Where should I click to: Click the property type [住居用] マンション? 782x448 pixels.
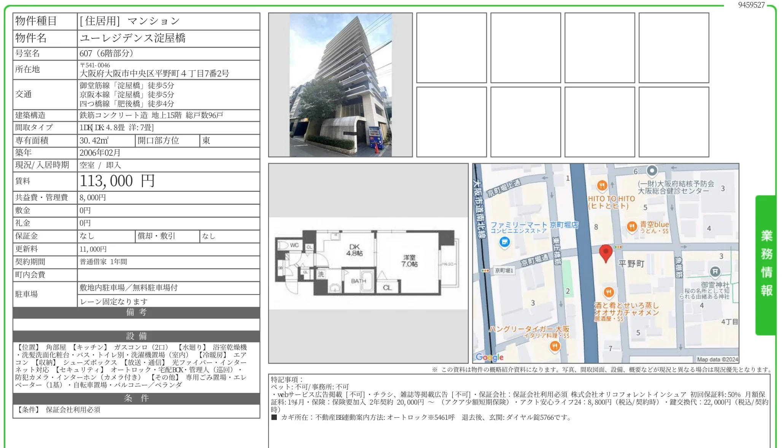tap(130, 21)
